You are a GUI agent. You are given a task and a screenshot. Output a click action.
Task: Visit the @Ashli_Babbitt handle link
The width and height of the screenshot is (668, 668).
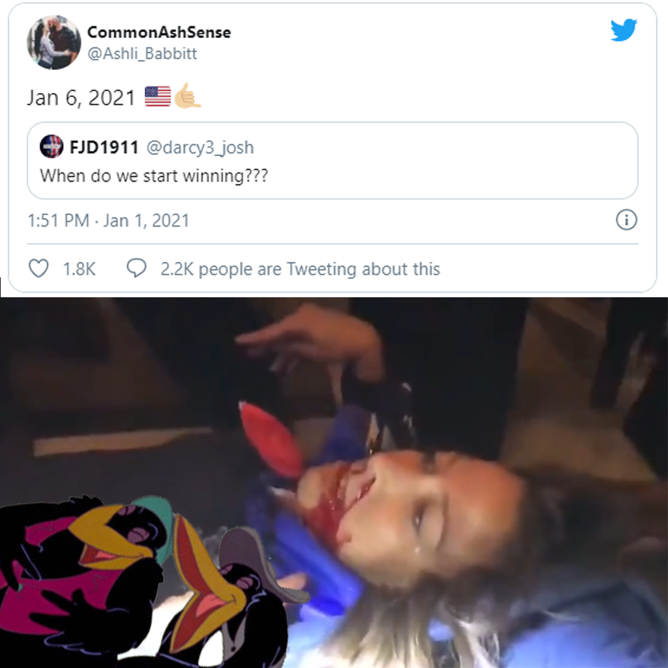(142, 53)
